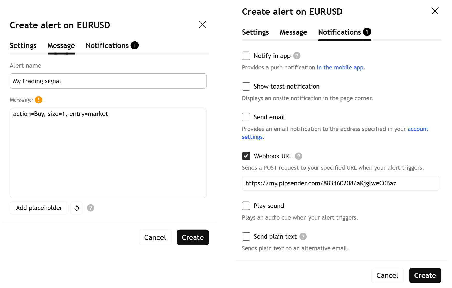Click help icon next to Send plain text

click(303, 237)
